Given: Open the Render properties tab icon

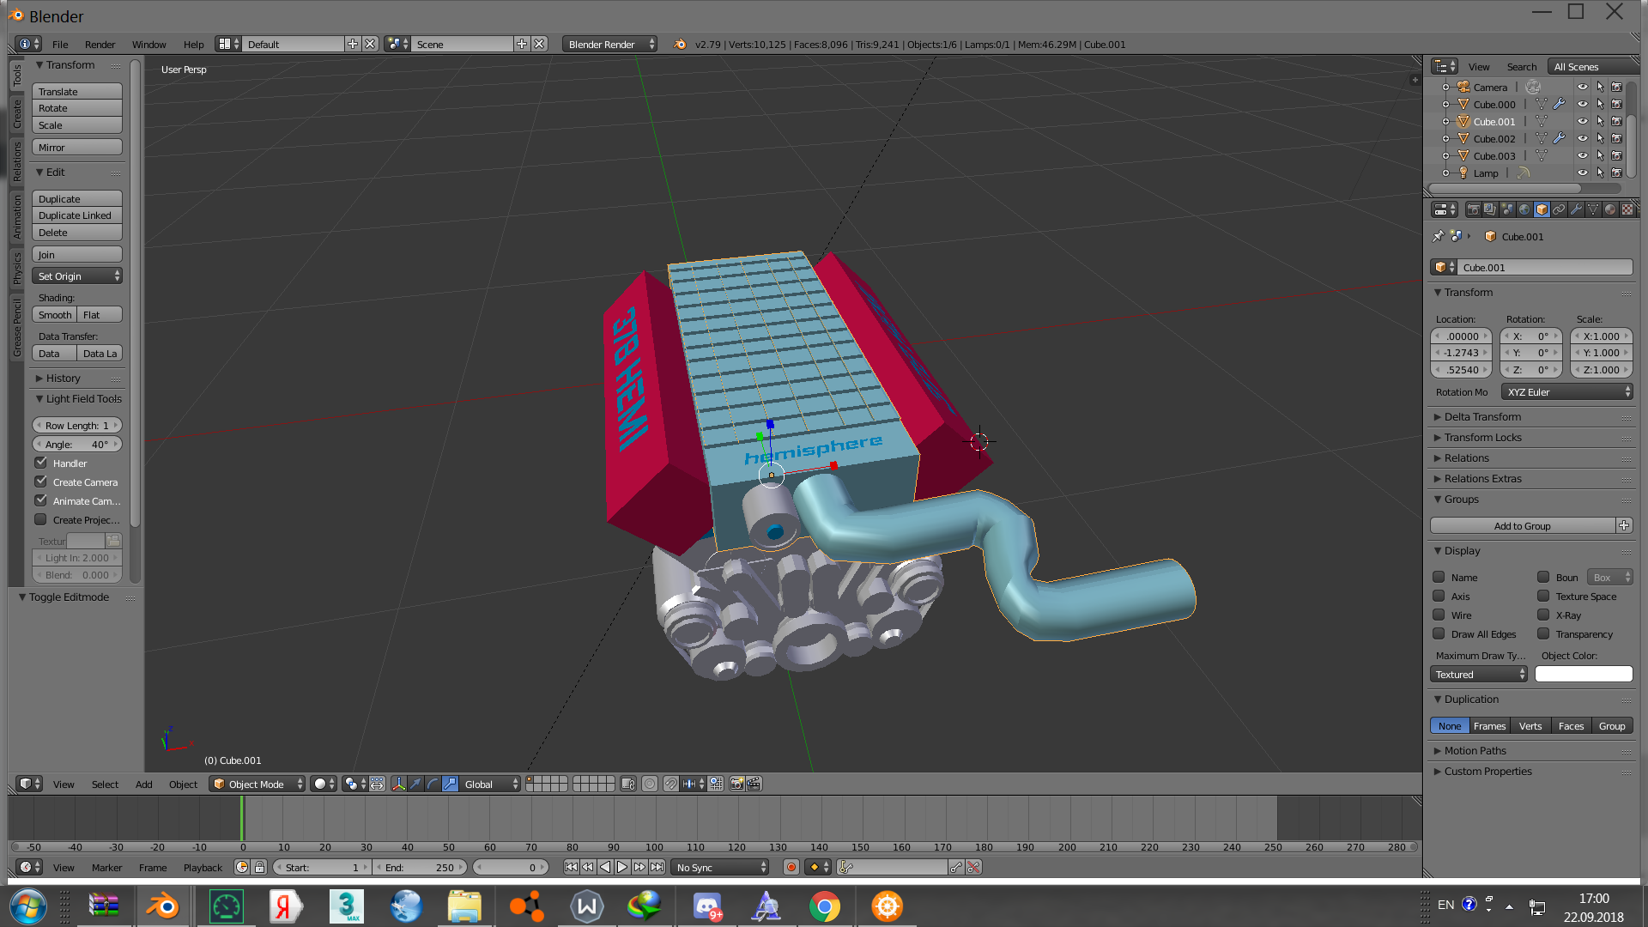Looking at the screenshot, I should pos(1473,209).
